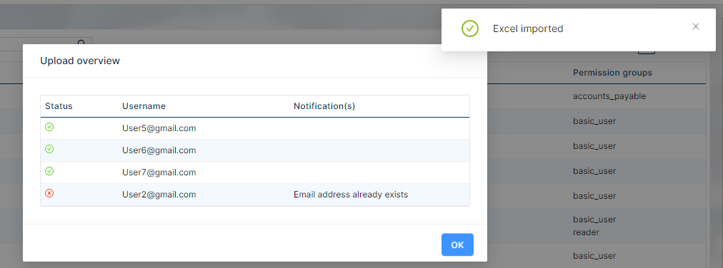
Task: Select the User5@gmail.com username cell
Action: [x=159, y=128]
